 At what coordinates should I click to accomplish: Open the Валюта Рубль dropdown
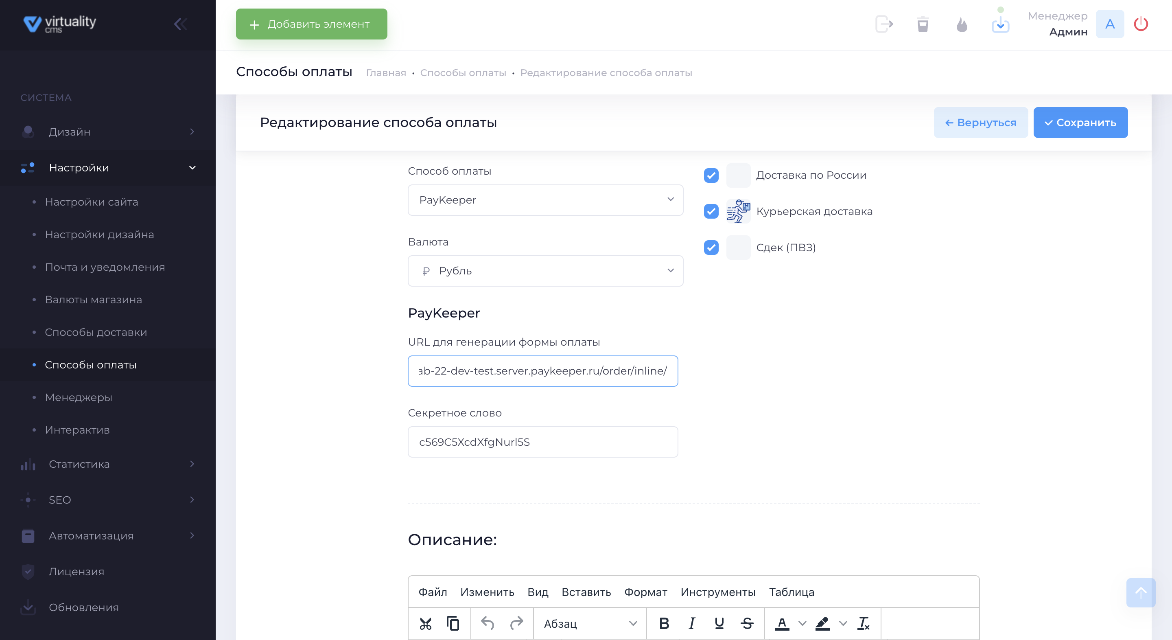coord(545,271)
